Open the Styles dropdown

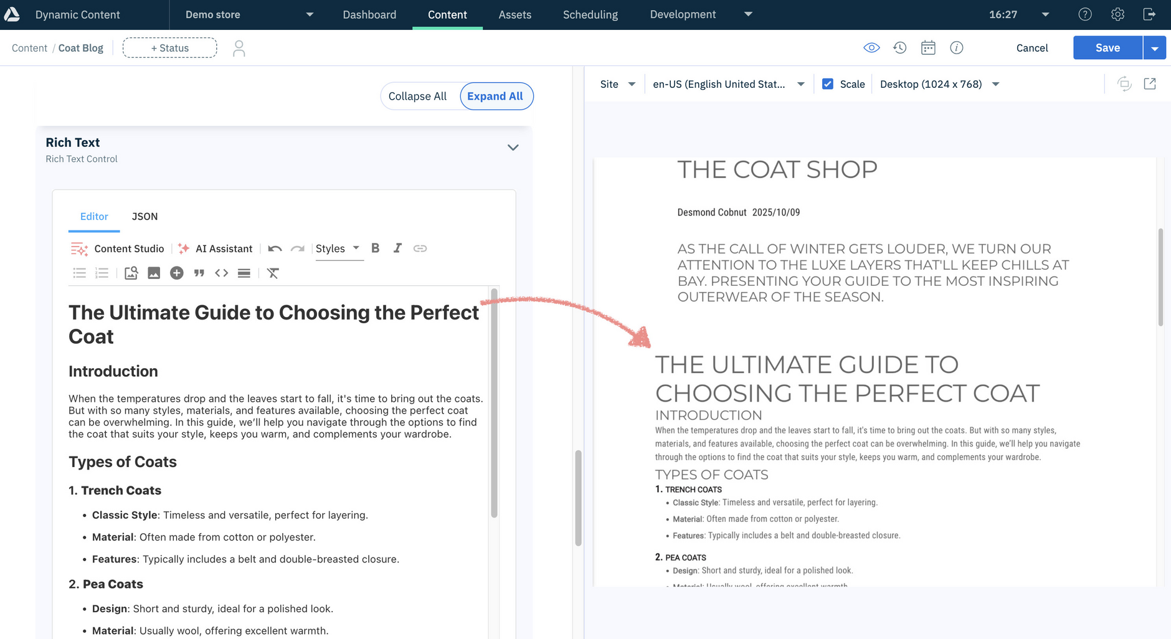(x=338, y=249)
